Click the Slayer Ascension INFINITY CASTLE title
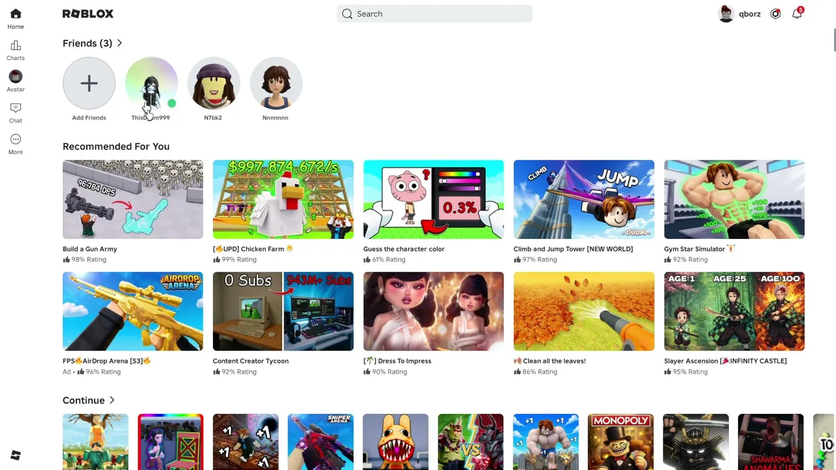This screenshot has height=470, width=836. click(x=726, y=361)
